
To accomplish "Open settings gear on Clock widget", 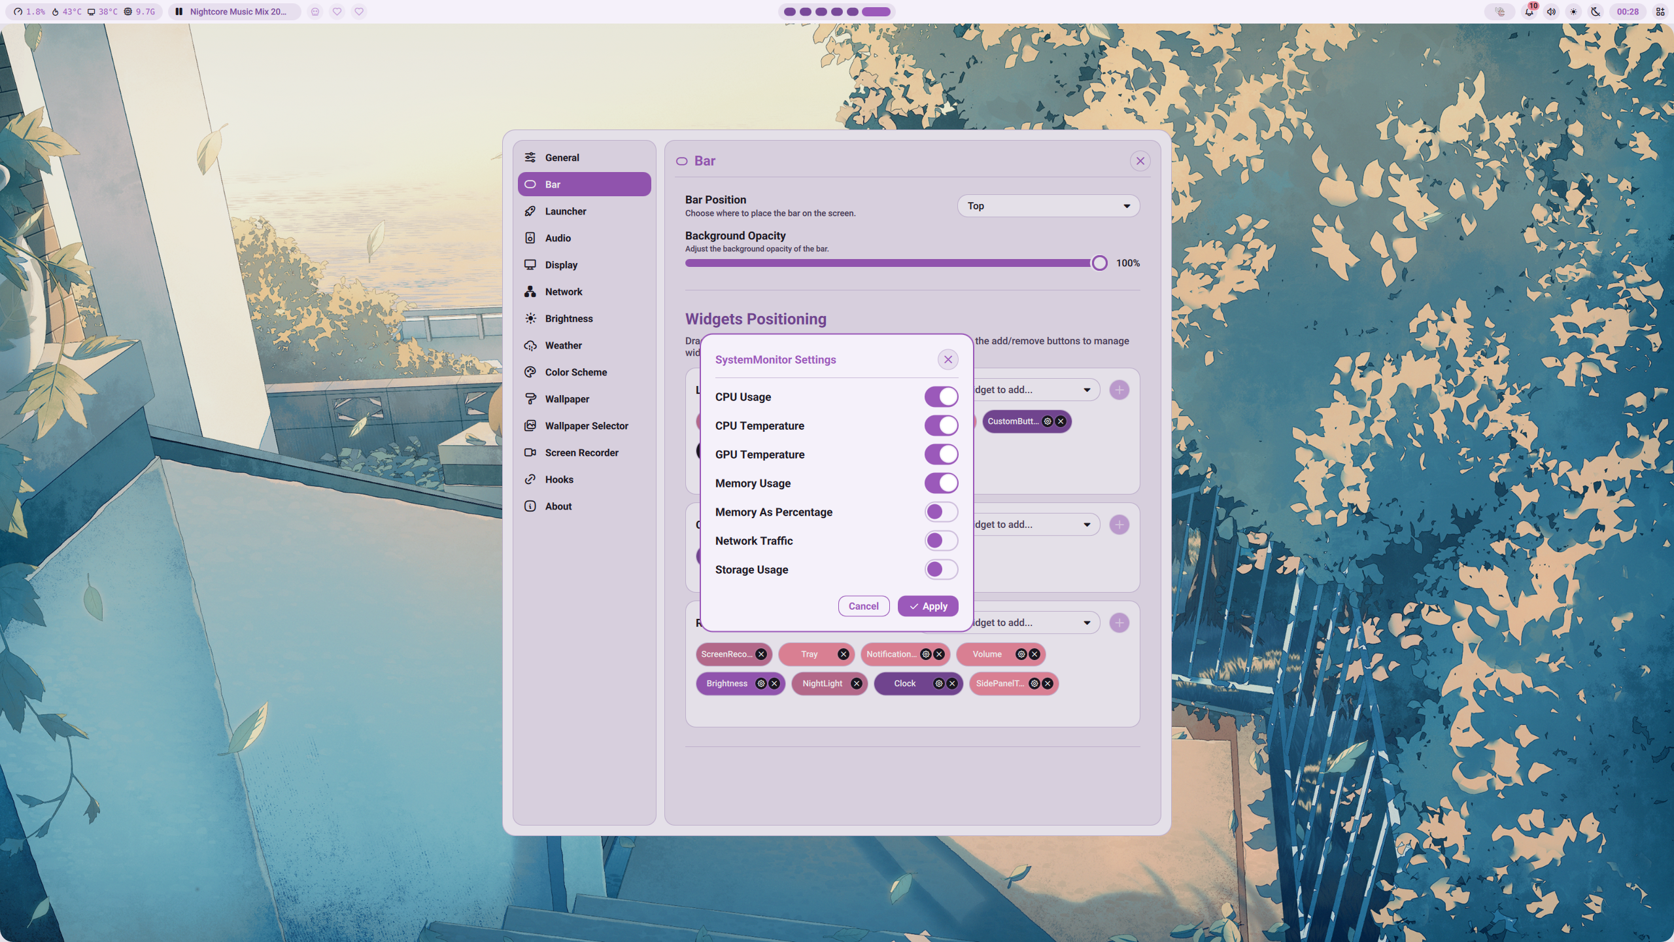I will point(939,684).
